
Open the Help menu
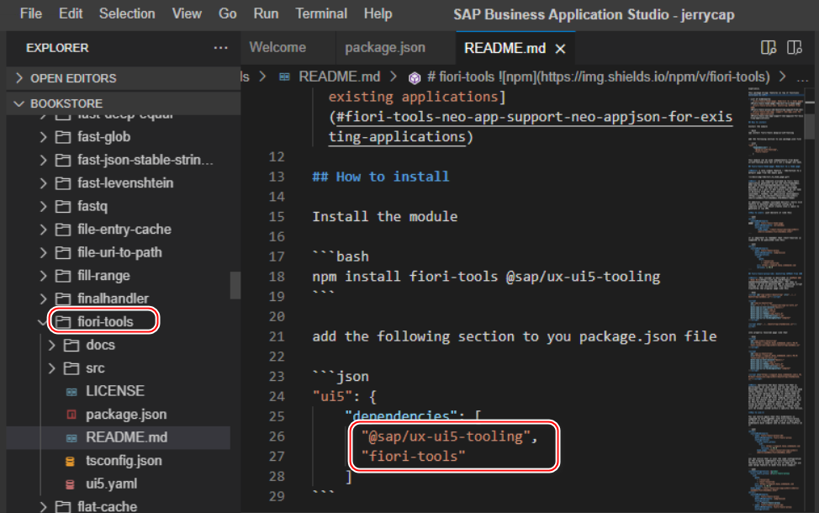point(378,13)
